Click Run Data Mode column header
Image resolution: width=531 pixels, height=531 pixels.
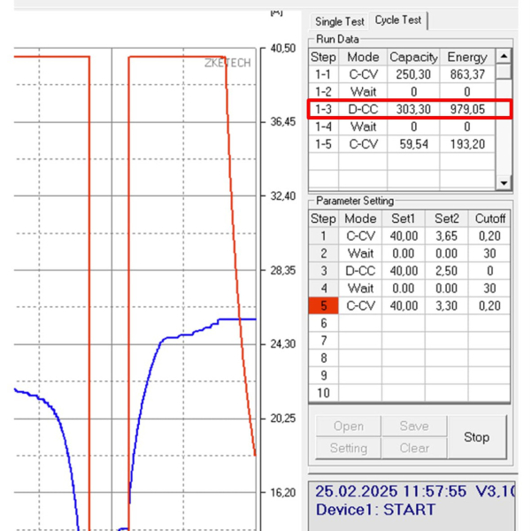(363, 57)
